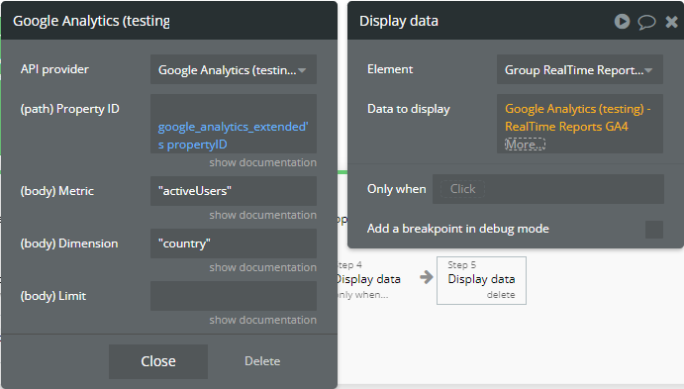Show documentation for Limit field

(x=262, y=320)
